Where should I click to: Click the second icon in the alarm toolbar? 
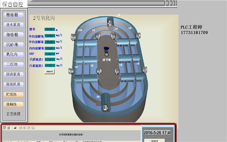tap(9, 128)
